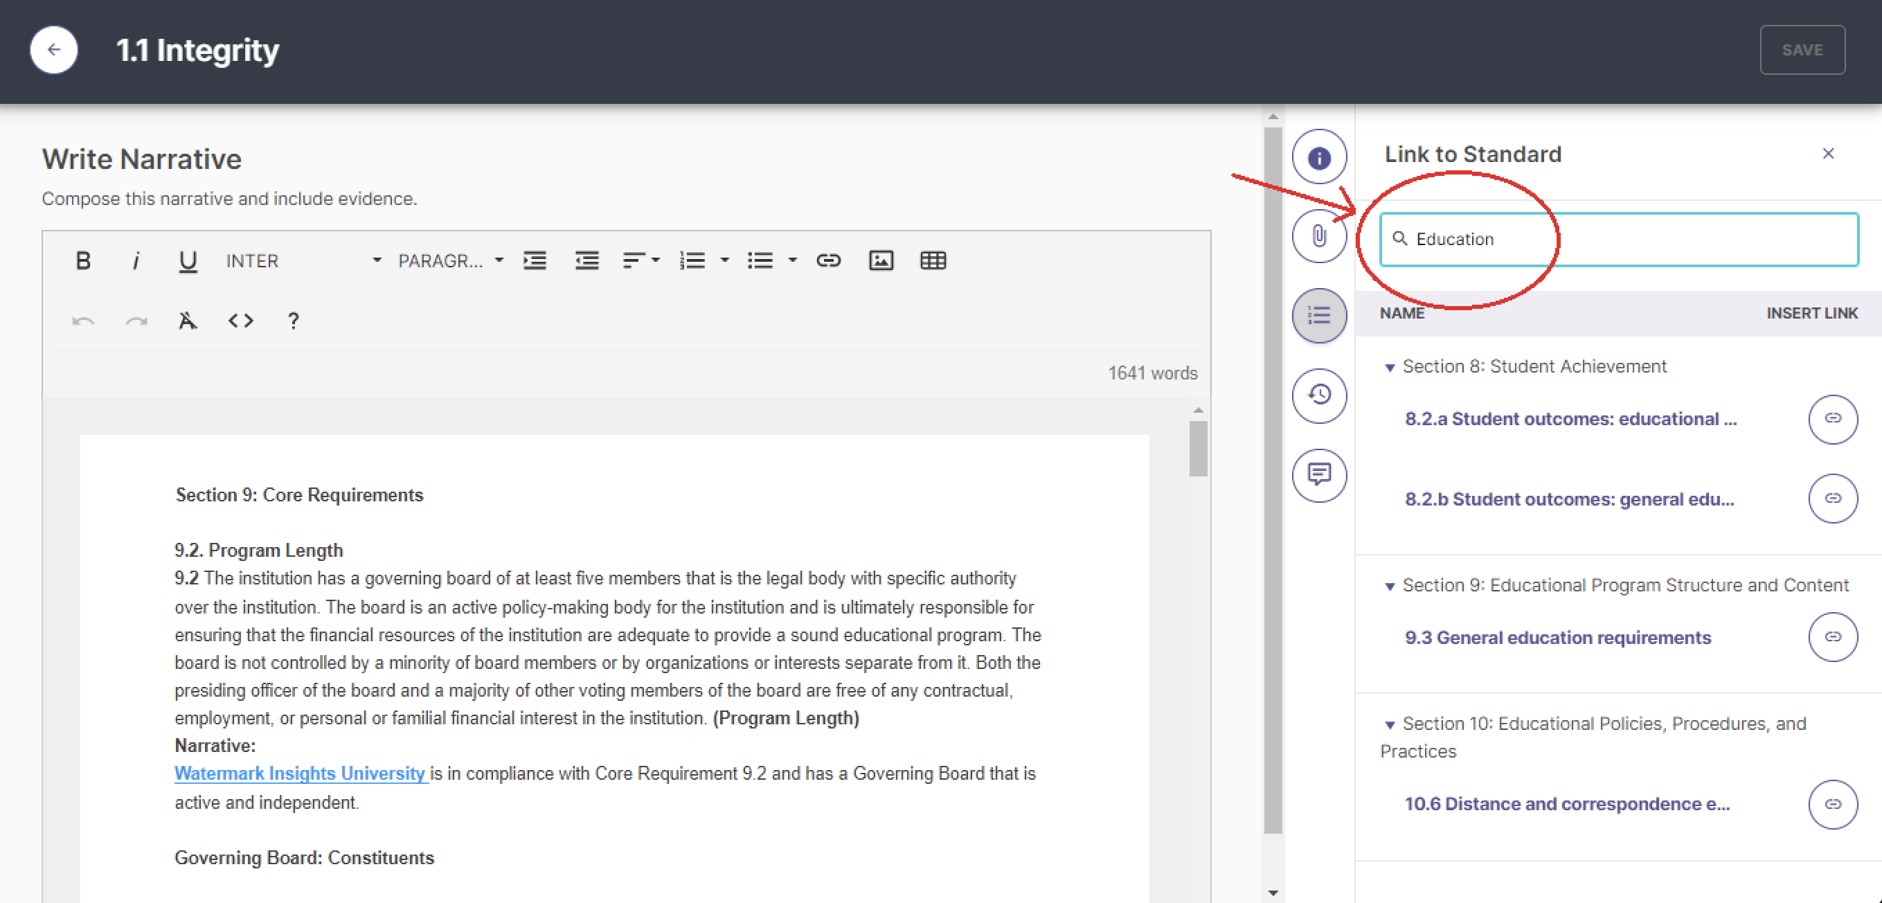This screenshot has width=1882, height=903.
Task: Click the NAME column header
Action: click(1401, 314)
